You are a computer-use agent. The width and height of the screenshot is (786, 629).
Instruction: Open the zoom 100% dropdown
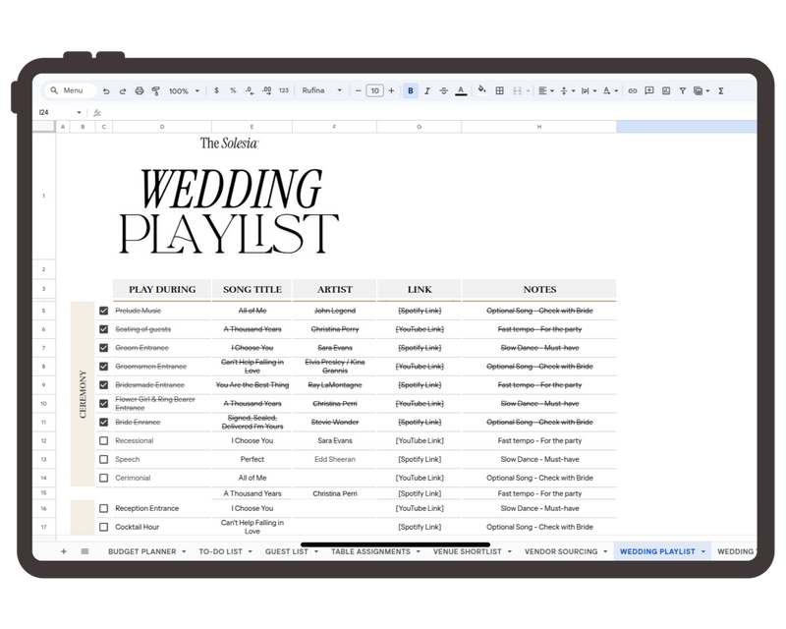pyautogui.click(x=184, y=90)
